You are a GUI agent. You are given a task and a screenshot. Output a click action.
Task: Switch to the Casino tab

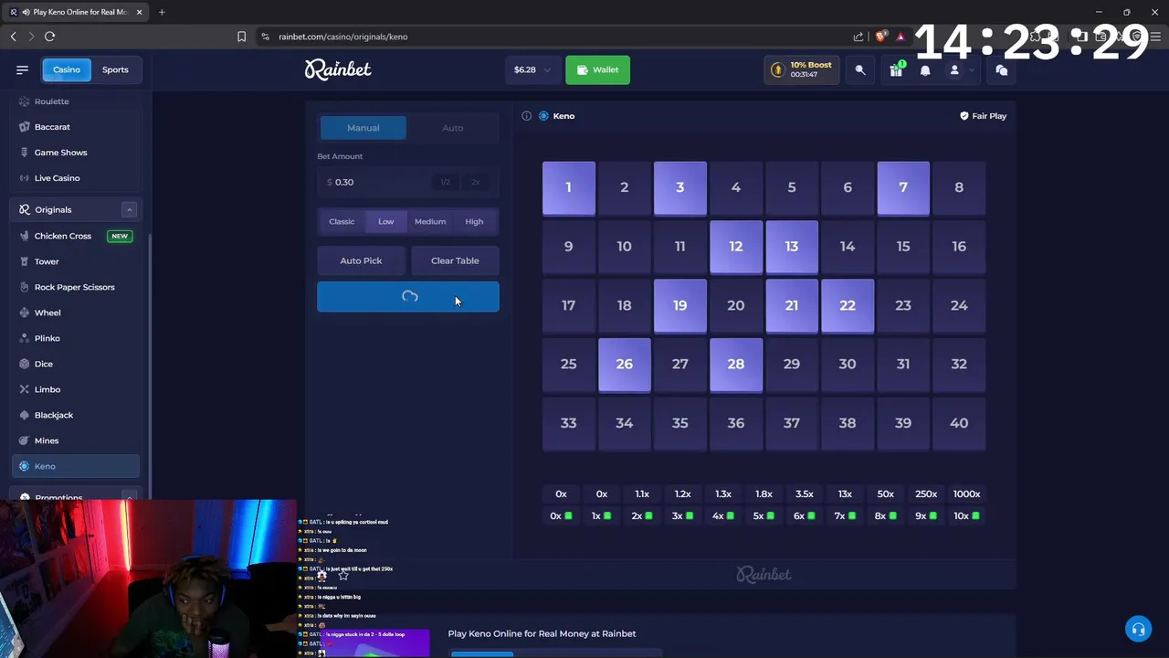[66, 69]
